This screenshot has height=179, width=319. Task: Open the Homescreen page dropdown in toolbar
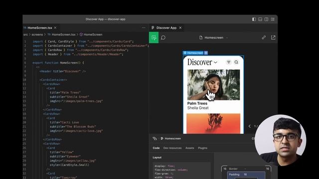click(227, 38)
